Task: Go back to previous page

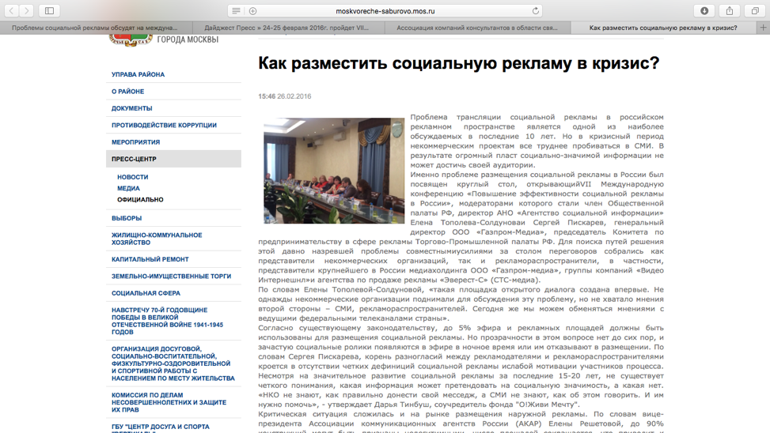Action: 11,11
